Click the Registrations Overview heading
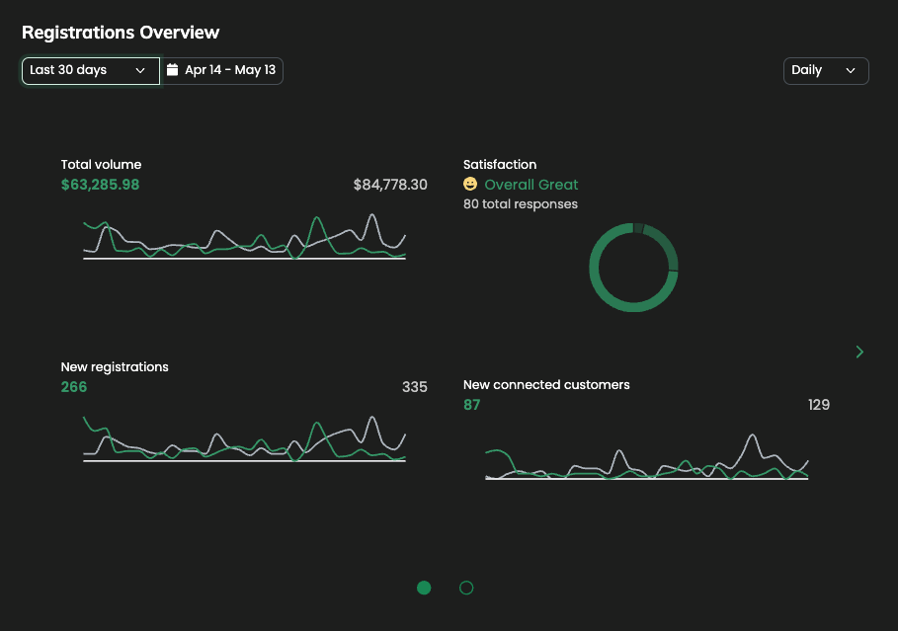Viewport: 898px width, 631px height. (121, 33)
